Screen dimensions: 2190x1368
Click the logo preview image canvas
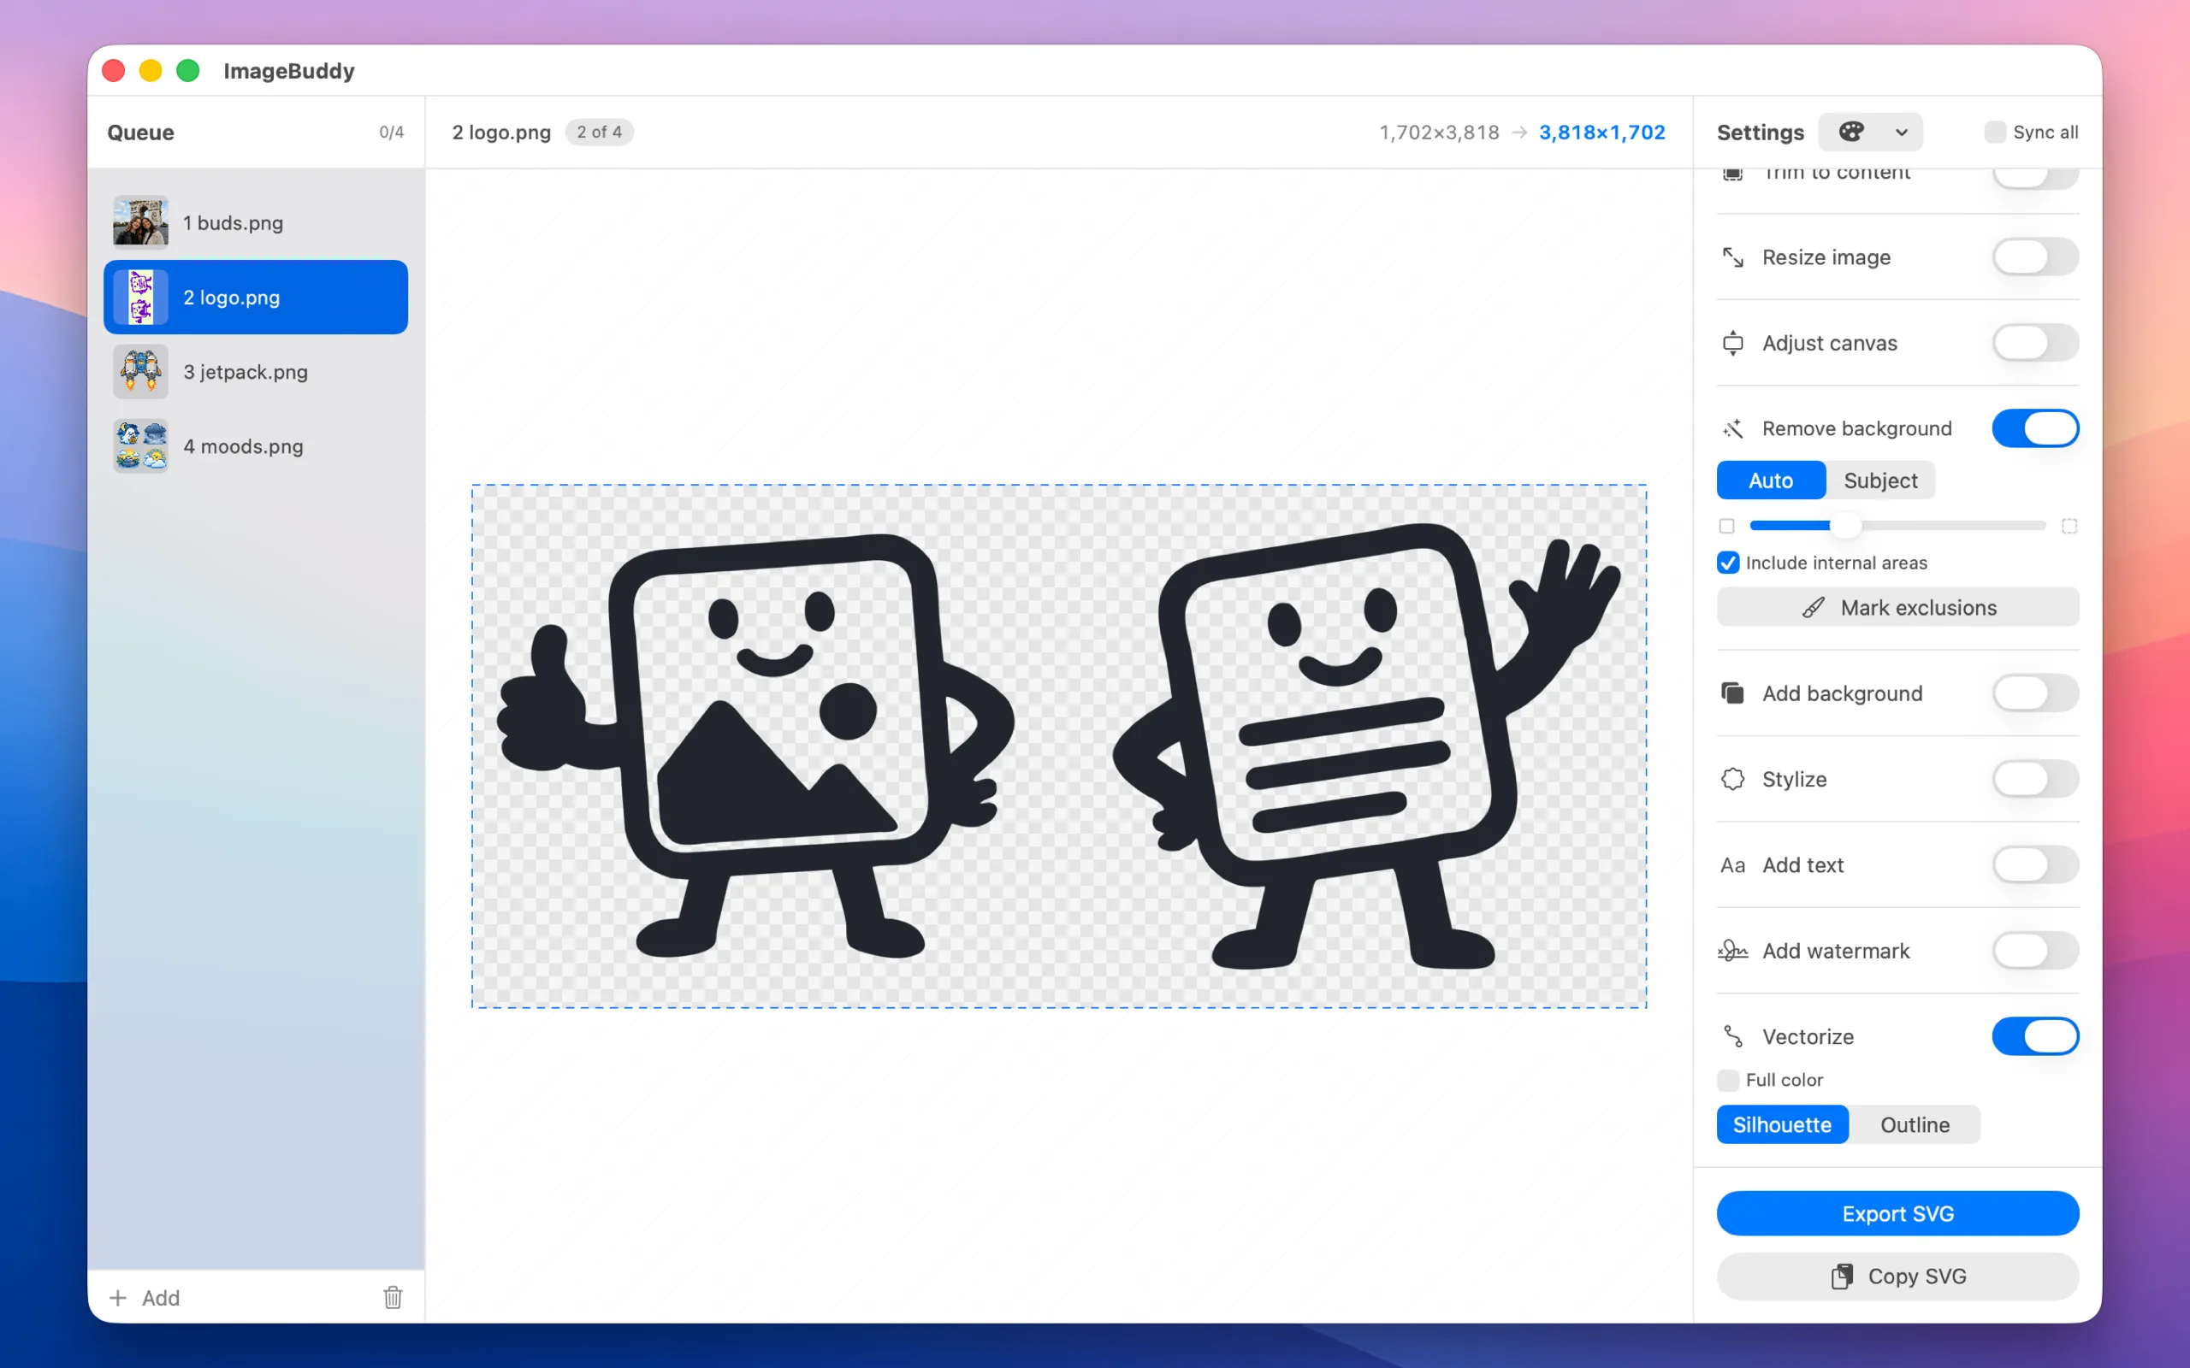coord(1059,746)
